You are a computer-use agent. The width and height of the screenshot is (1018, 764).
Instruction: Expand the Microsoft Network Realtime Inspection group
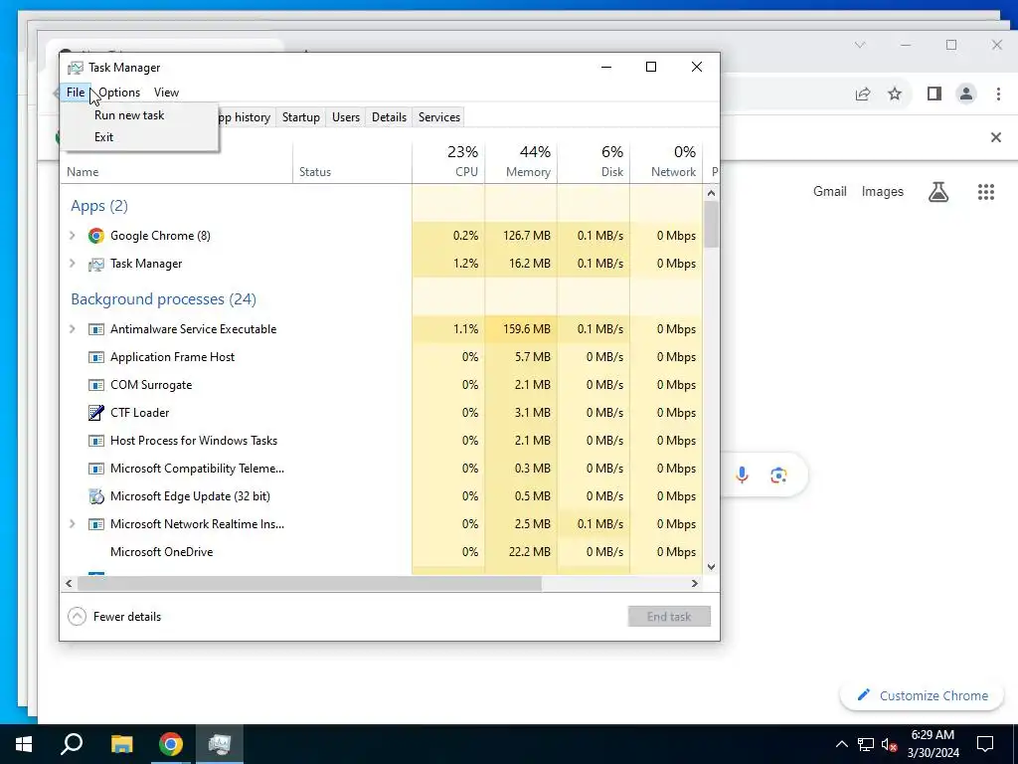[x=73, y=524]
